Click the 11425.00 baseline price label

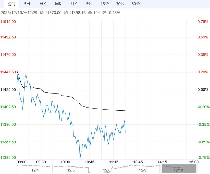point(8,90)
